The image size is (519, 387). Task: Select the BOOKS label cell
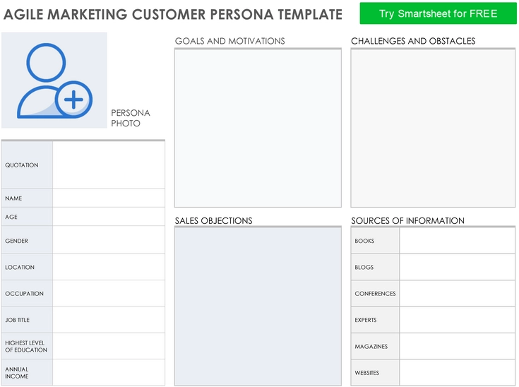[375, 241]
